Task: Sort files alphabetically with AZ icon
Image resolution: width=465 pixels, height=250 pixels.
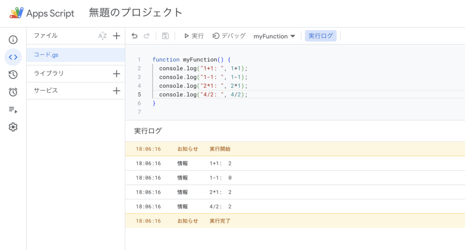Action: [103, 36]
